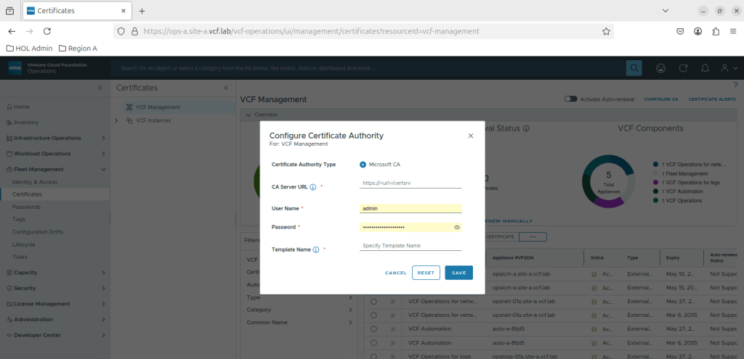Click the purple segment of the VCF Components donut chart
Screen dimensions: 744x359
click(x=610, y=202)
